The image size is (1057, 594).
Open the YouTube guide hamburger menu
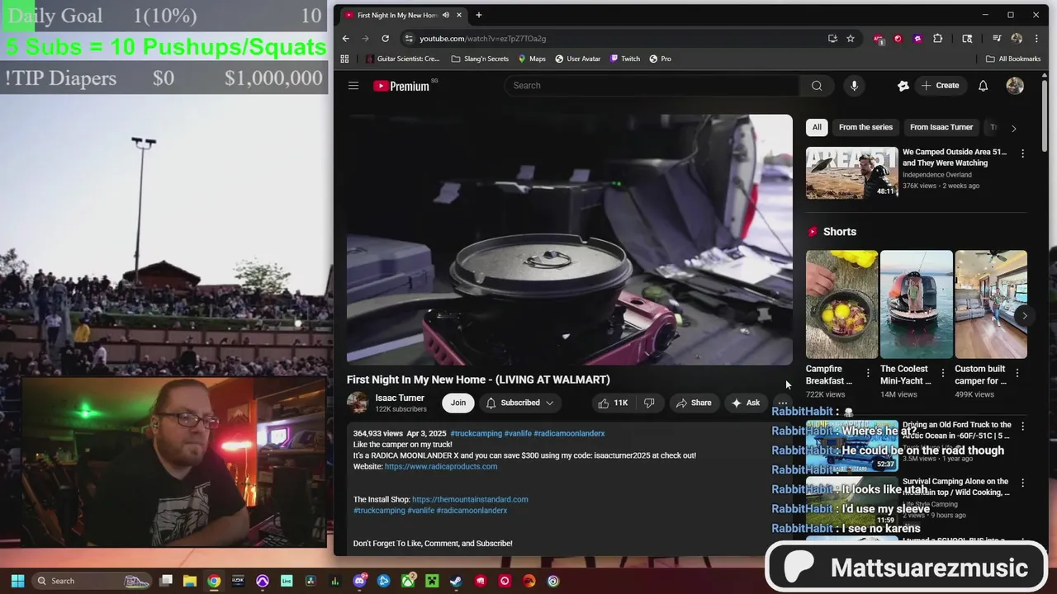pos(353,86)
